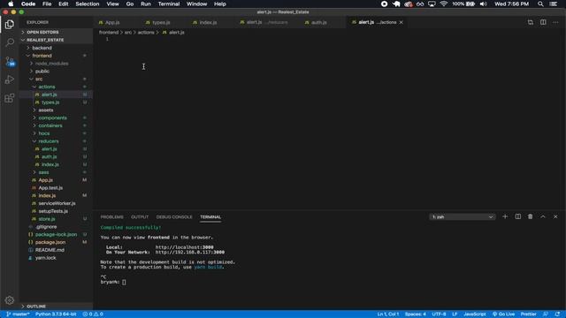Open the terminal selector dropdown showing zsh
This screenshot has width=566, height=318.
pos(462,216)
